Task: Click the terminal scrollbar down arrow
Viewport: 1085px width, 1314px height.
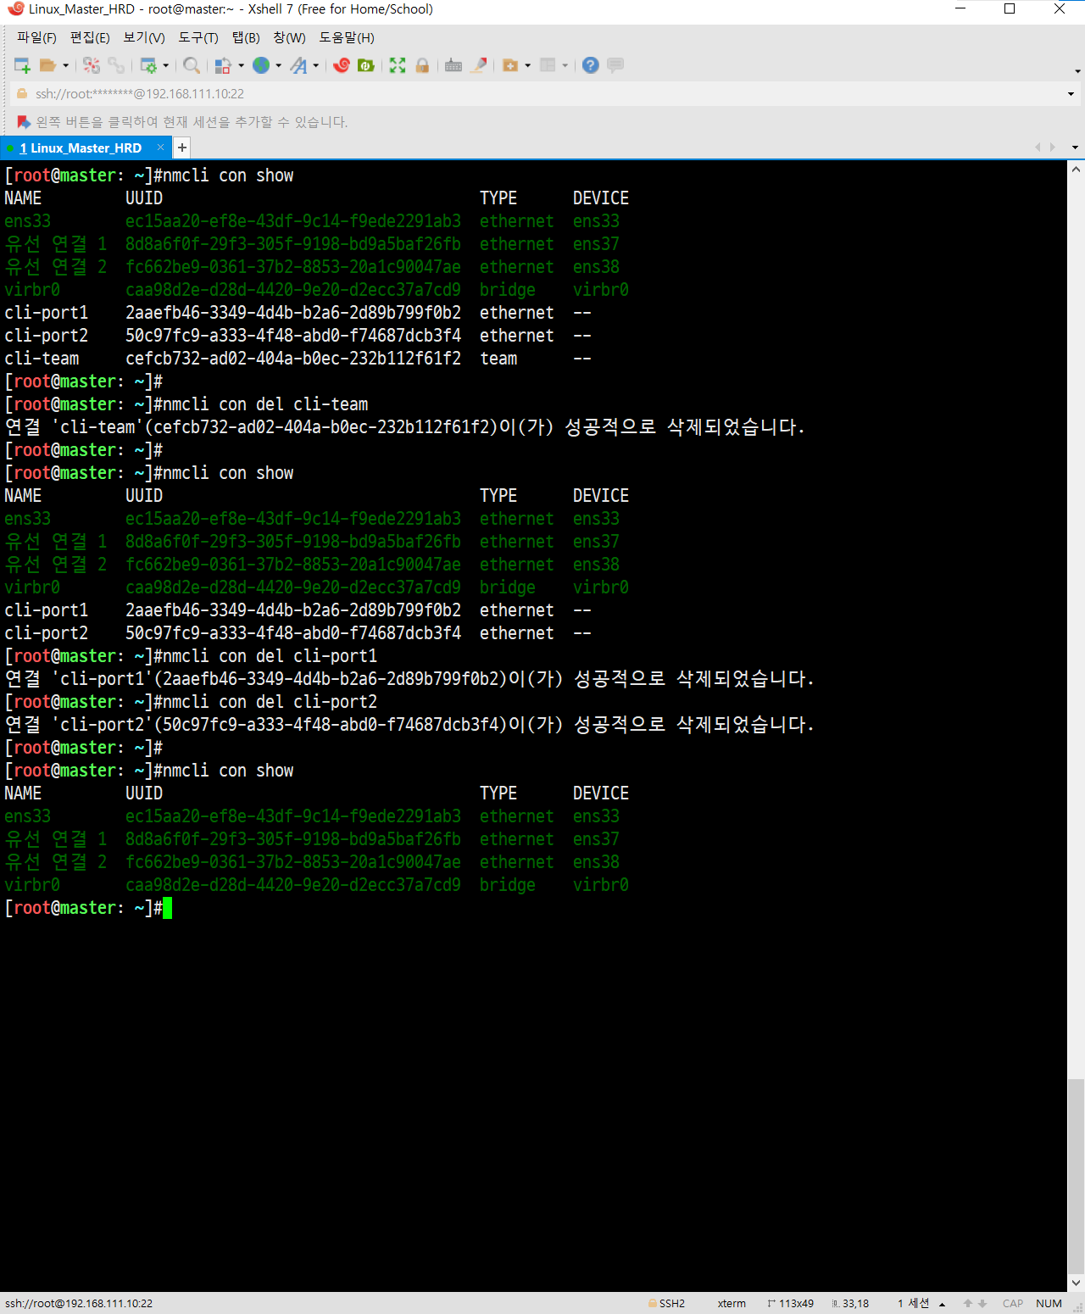Action: (1076, 1283)
